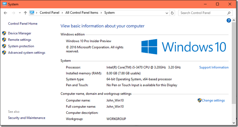Viewport: 238px width, 127px height.
Task: Click the shield icon next to Change settings
Action: (x=199, y=100)
